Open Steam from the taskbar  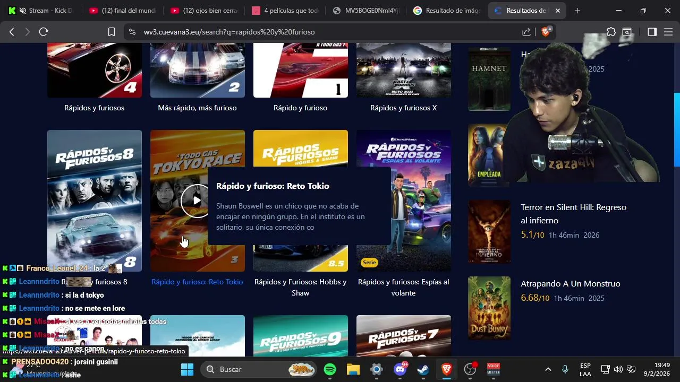tap(423, 369)
